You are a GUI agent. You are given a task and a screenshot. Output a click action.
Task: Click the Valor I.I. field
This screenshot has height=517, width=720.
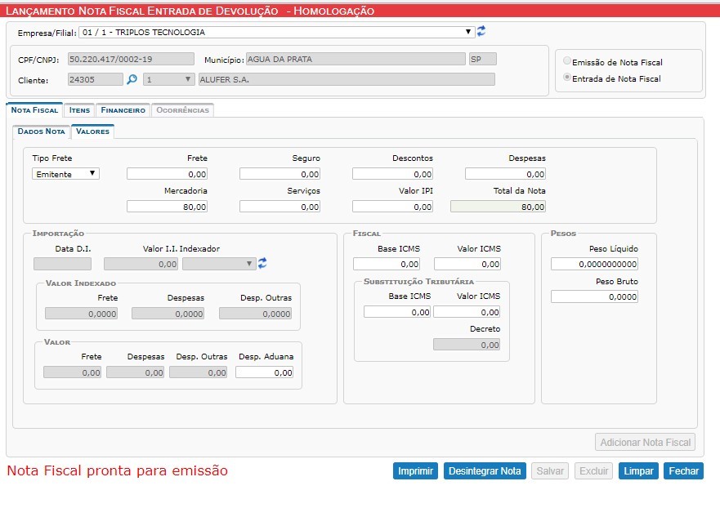point(141,264)
